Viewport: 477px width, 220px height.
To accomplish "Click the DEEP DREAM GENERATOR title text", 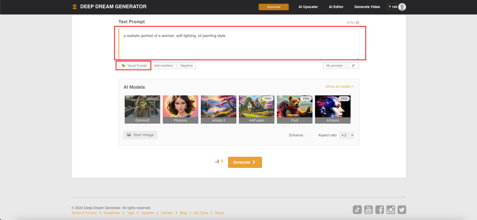I will pyautogui.click(x=113, y=7).
